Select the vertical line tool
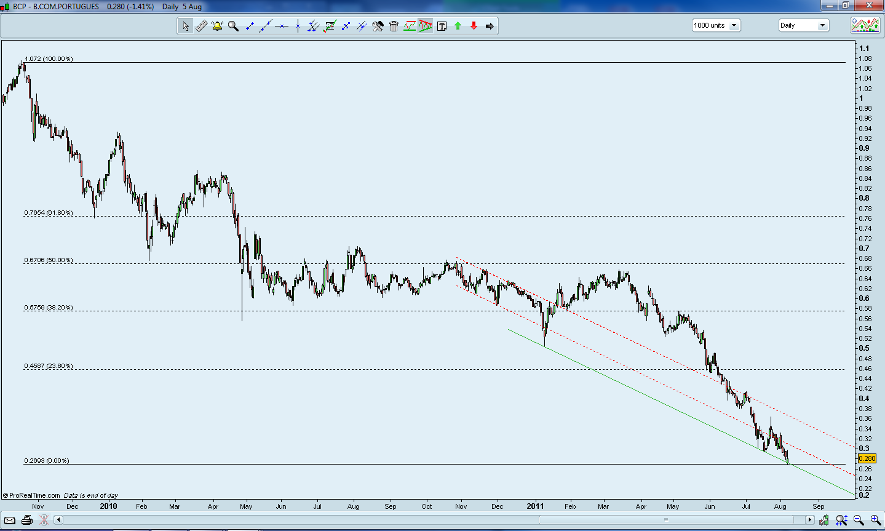 (298, 26)
